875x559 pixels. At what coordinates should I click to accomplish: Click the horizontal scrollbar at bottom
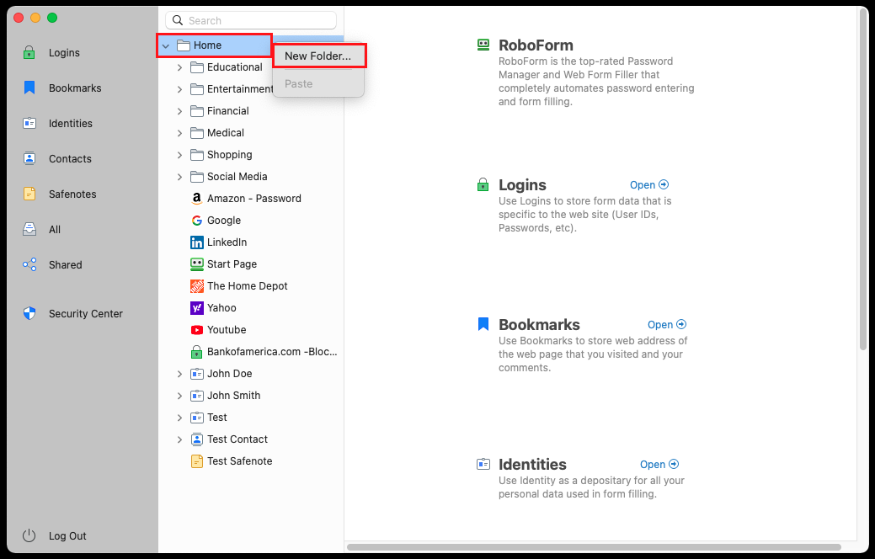point(594,546)
